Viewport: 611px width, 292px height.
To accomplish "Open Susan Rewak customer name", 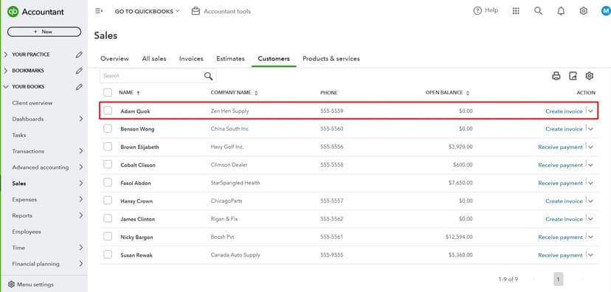I will [x=137, y=255].
